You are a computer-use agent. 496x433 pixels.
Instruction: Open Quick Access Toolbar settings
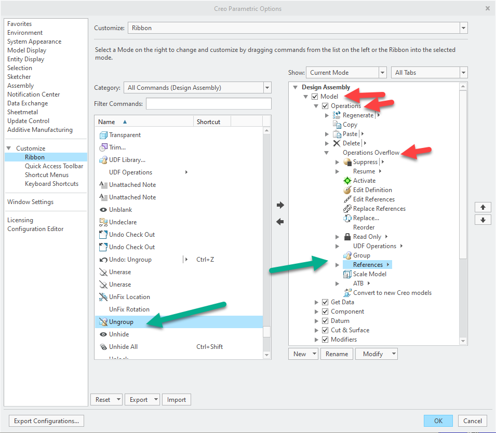54,166
